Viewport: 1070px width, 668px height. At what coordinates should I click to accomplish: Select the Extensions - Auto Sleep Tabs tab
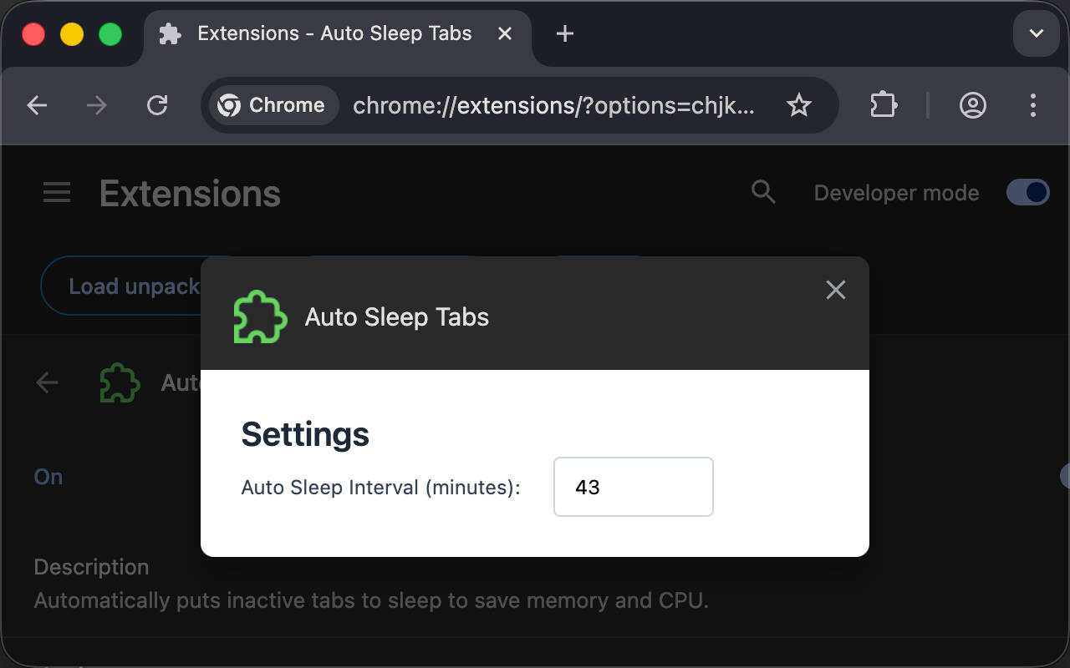334,33
